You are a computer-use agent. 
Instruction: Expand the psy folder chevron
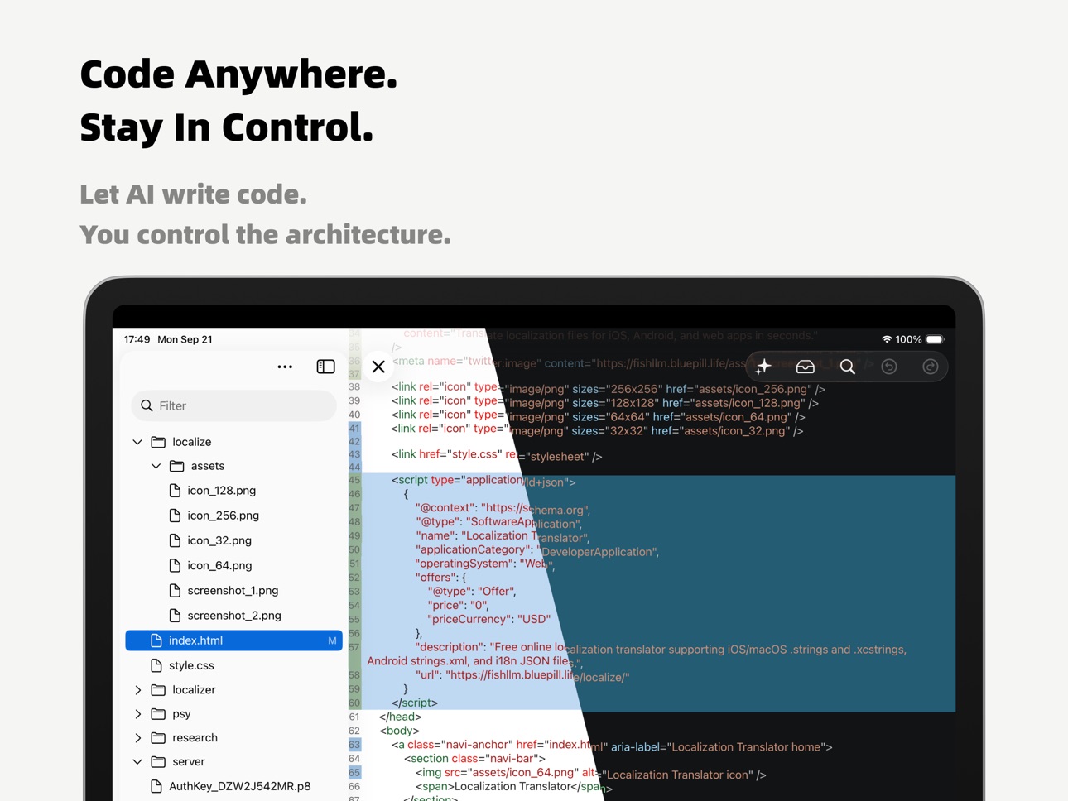(137, 713)
